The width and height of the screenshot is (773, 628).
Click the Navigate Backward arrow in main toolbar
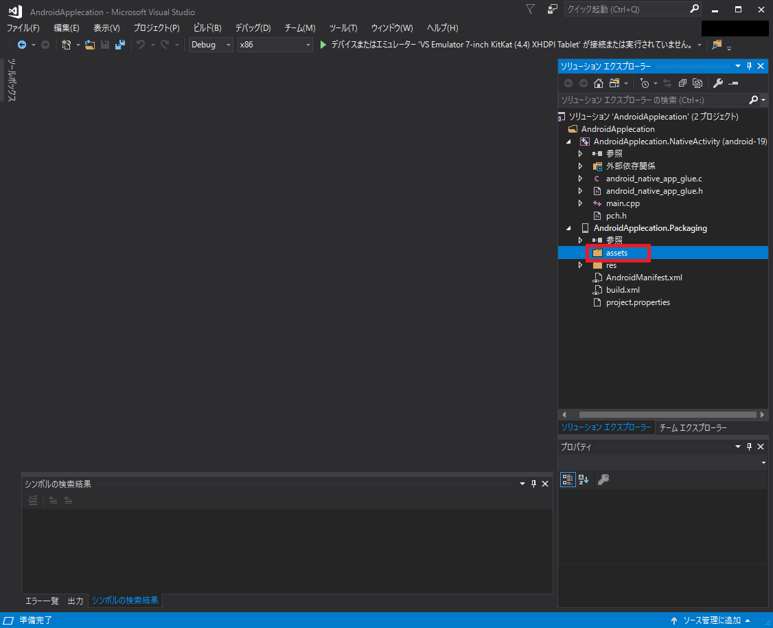pyautogui.click(x=22, y=45)
